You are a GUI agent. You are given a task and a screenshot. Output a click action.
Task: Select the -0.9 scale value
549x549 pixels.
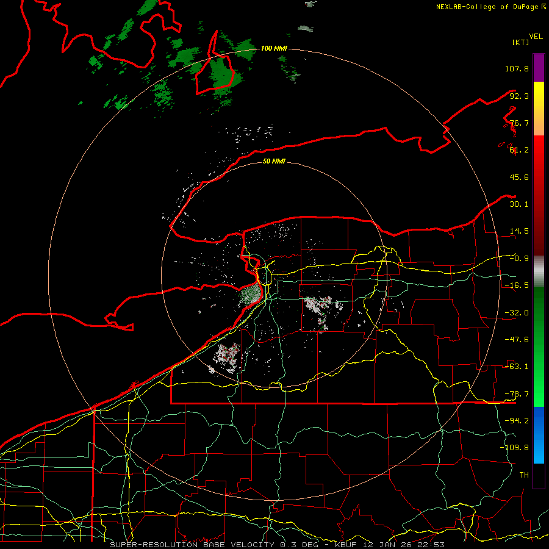(519, 259)
